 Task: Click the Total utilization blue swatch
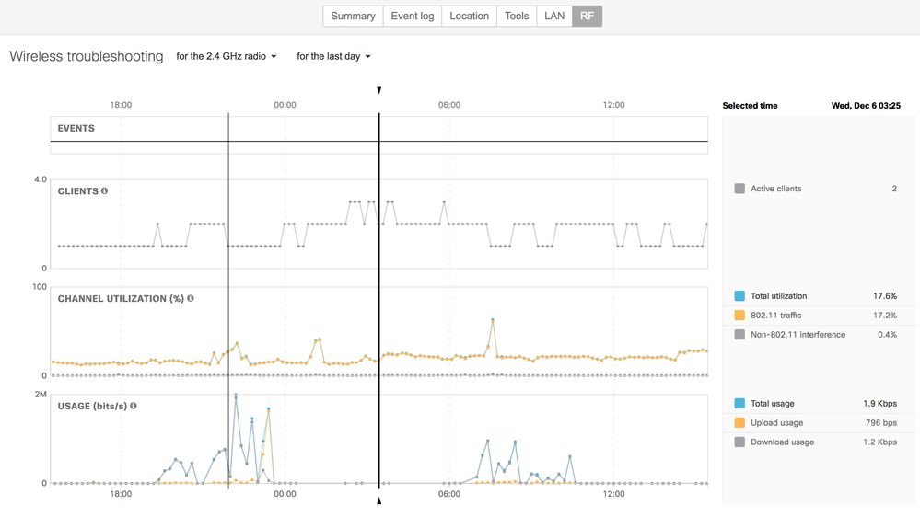[739, 296]
